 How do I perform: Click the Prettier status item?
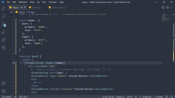(159, 97)
